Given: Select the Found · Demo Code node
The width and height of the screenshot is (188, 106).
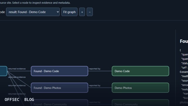Looking at the screenshot, I should 59,71.
